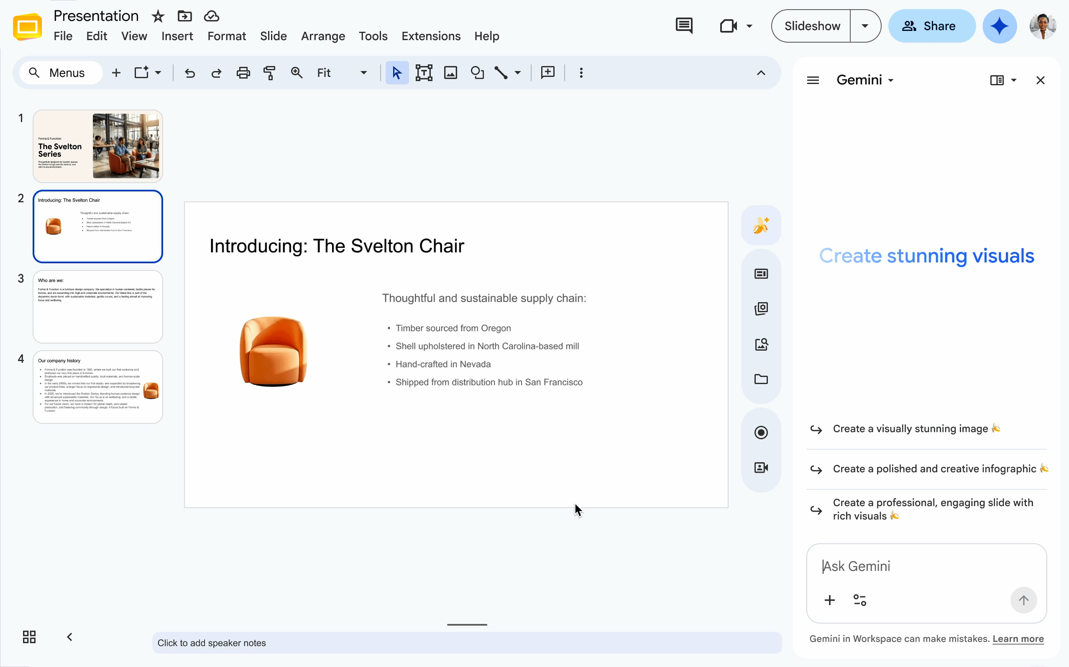This screenshot has height=667, width=1069.
Task: Start recording with the record circle icon
Action: click(x=761, y=433)
